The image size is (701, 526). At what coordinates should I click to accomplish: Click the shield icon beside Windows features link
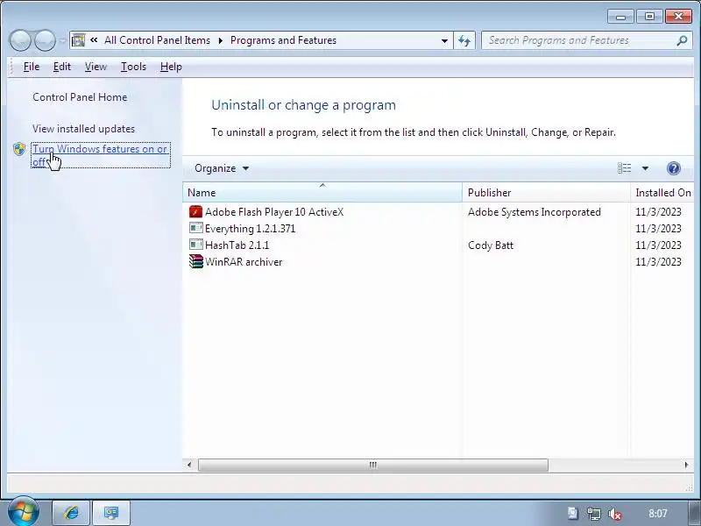coord(19,149)
